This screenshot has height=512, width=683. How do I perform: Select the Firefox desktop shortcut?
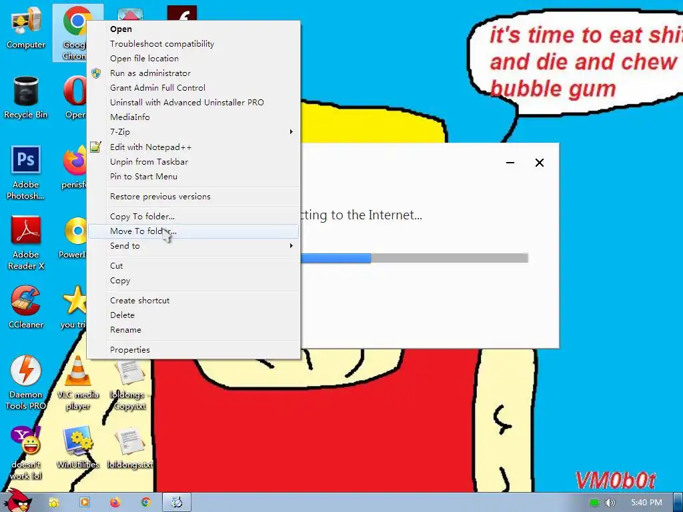75,167
